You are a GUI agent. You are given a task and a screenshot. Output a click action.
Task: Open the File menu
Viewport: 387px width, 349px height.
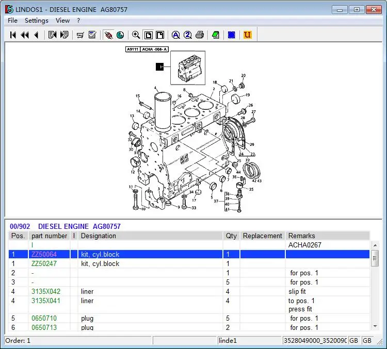[13, 21]
